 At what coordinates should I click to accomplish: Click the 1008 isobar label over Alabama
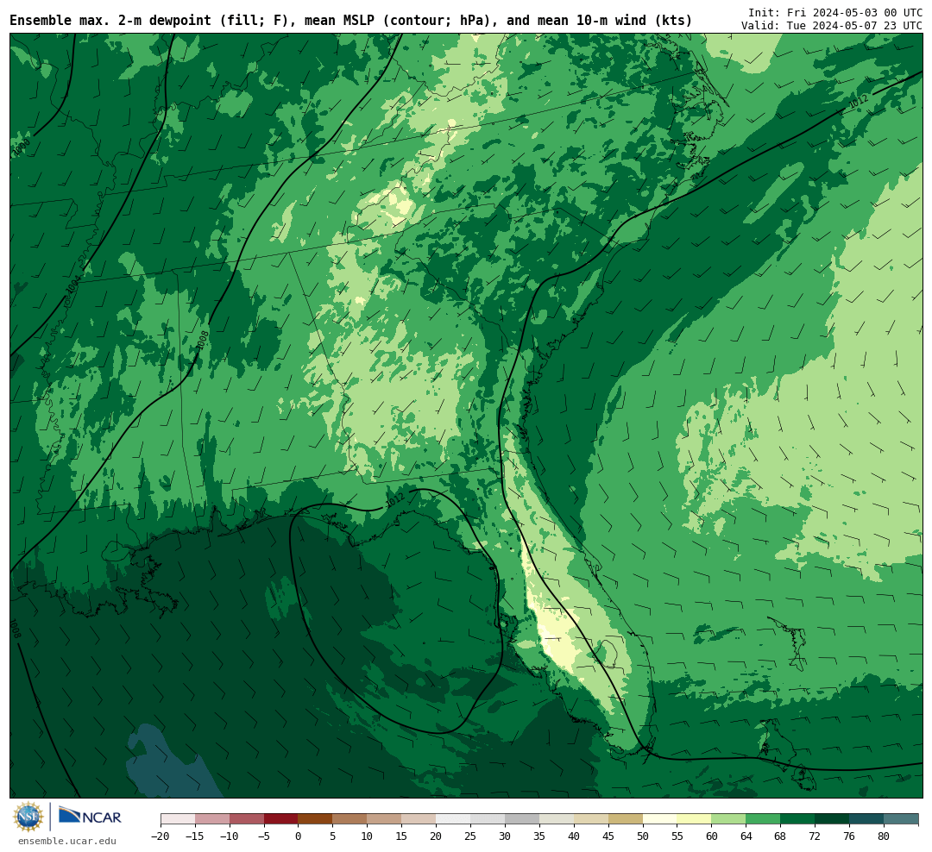click(203, 340)
